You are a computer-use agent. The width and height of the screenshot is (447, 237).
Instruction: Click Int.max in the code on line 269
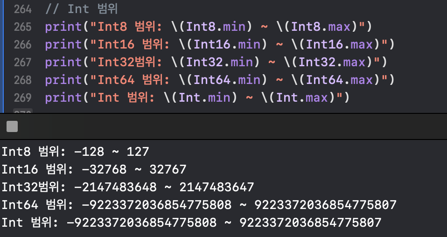pyautogui.click(x=302, y=98)
